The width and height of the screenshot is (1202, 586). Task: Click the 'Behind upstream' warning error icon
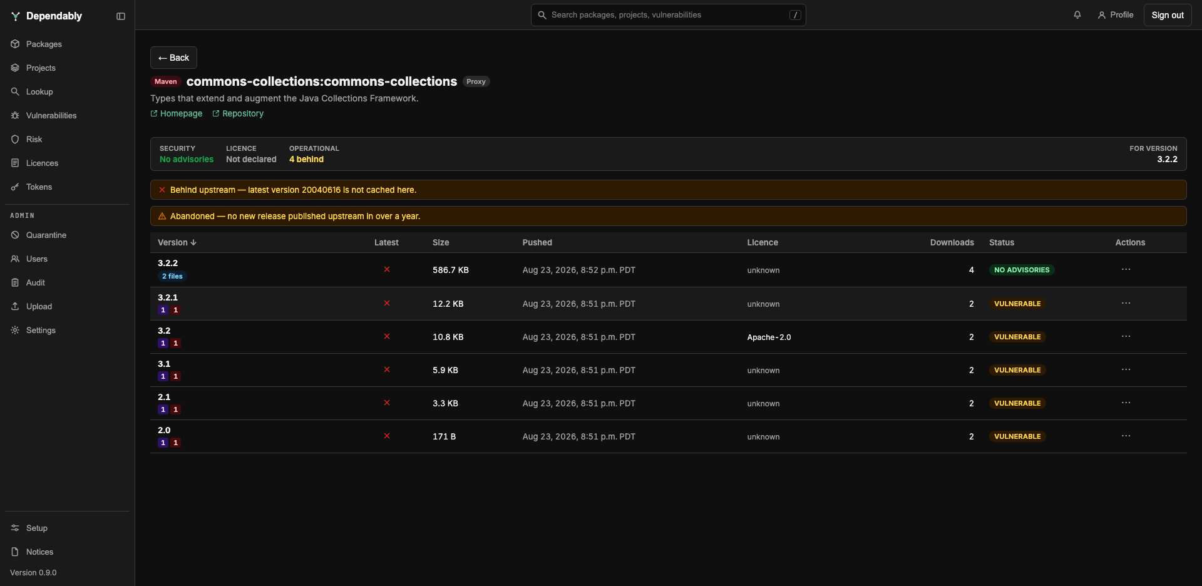(x=162, y=190)
